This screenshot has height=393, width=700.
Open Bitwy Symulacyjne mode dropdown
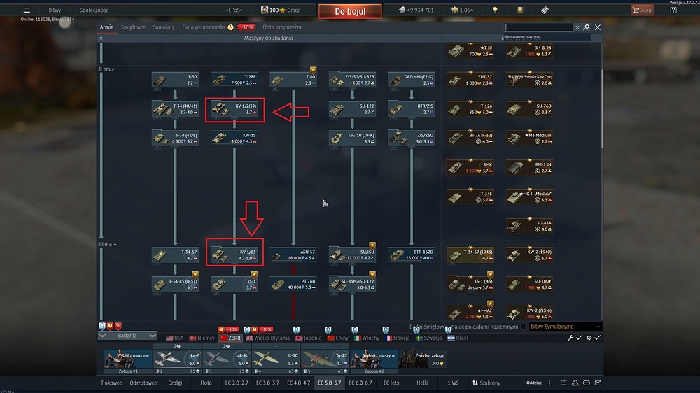click(565, 327)
